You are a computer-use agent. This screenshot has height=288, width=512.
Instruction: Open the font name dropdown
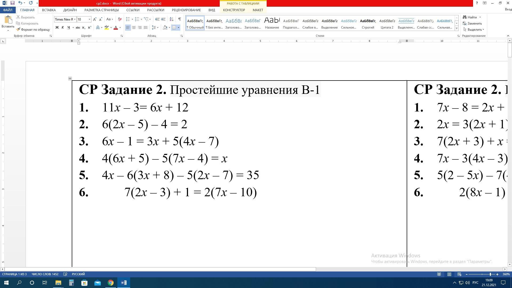point(75,19)
